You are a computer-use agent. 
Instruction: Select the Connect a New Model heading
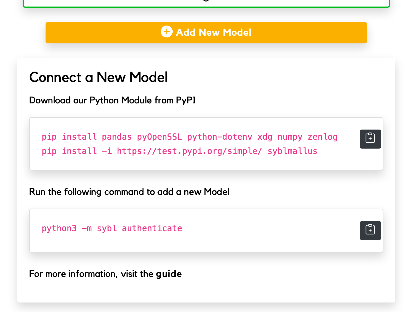98,77
